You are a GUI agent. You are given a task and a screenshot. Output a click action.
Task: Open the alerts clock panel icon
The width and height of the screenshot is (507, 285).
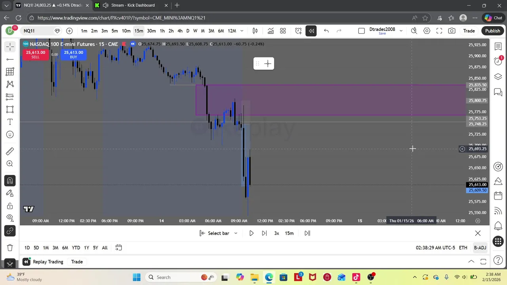pyautogui.click(x=498, y=61)
